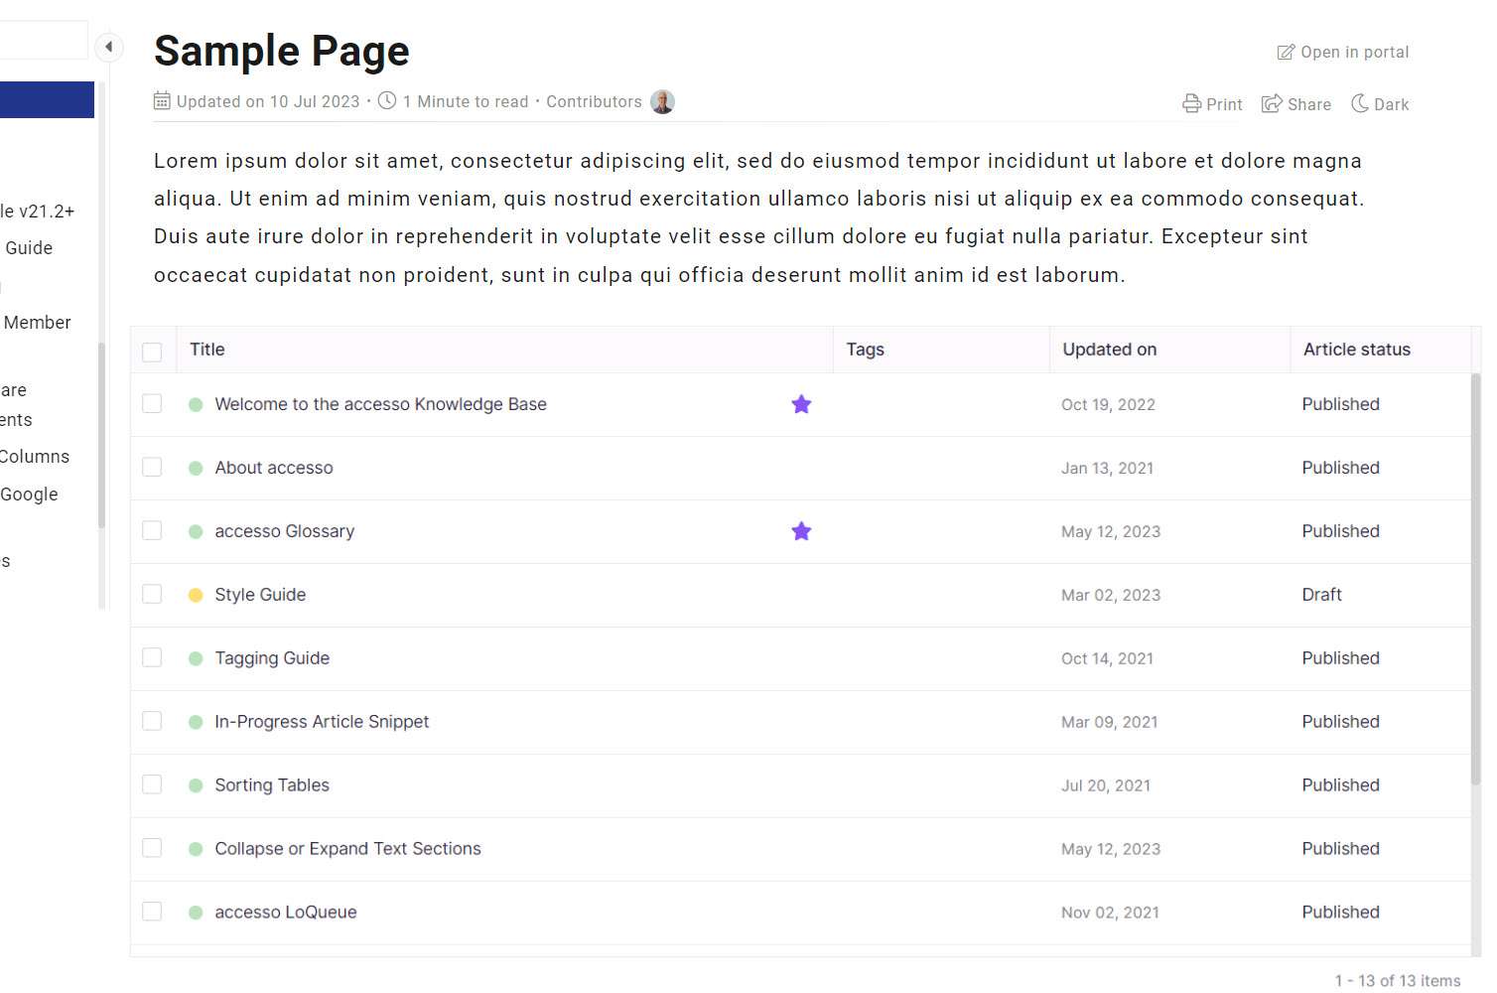The height and width of the screenshot is (993, 1497).
Task: Click the Oct 19, 2022 date cell
Action: (x=1108, y=405)
